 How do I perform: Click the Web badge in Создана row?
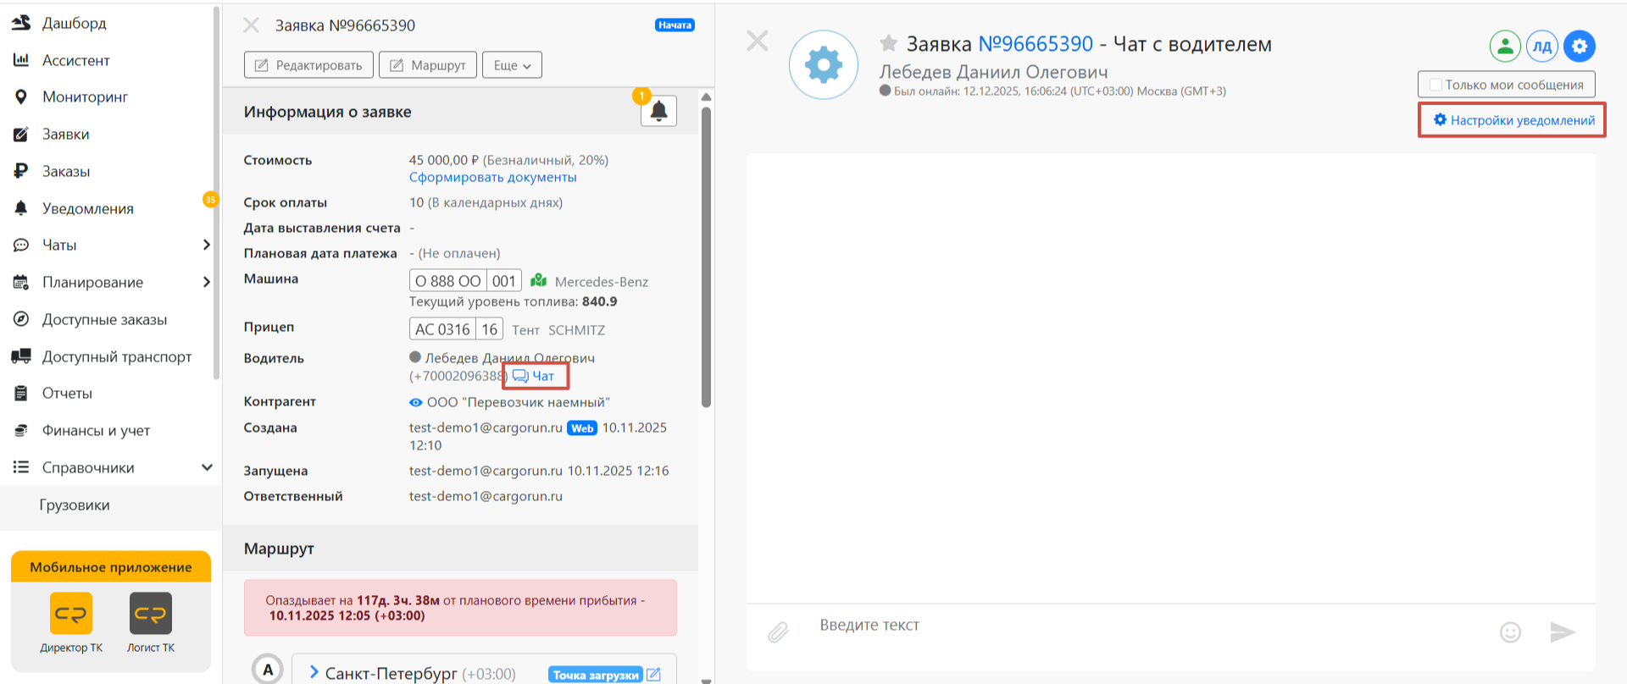[582, 428]
